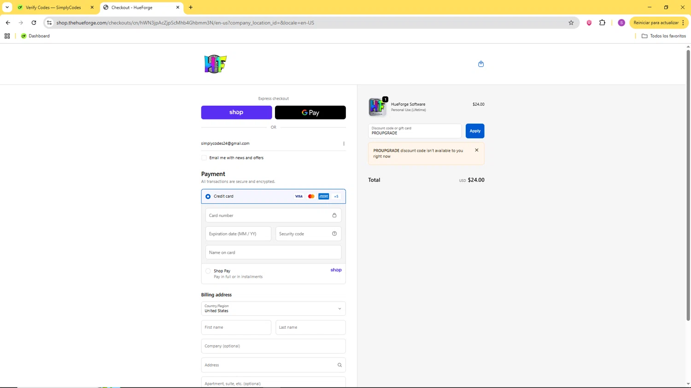Open the tab search dropdown arrow
Viewport: 691px width, 388px height.
(x=7, y=7)
